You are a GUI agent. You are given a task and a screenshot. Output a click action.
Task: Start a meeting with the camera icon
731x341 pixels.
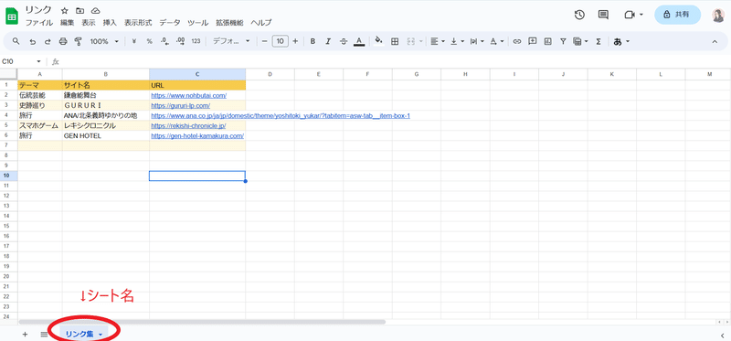click(630, 15)
